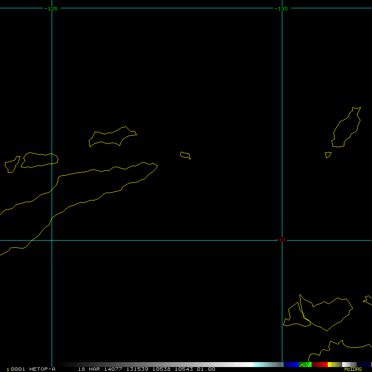Click the small island at far left edge

click(12, 165)
